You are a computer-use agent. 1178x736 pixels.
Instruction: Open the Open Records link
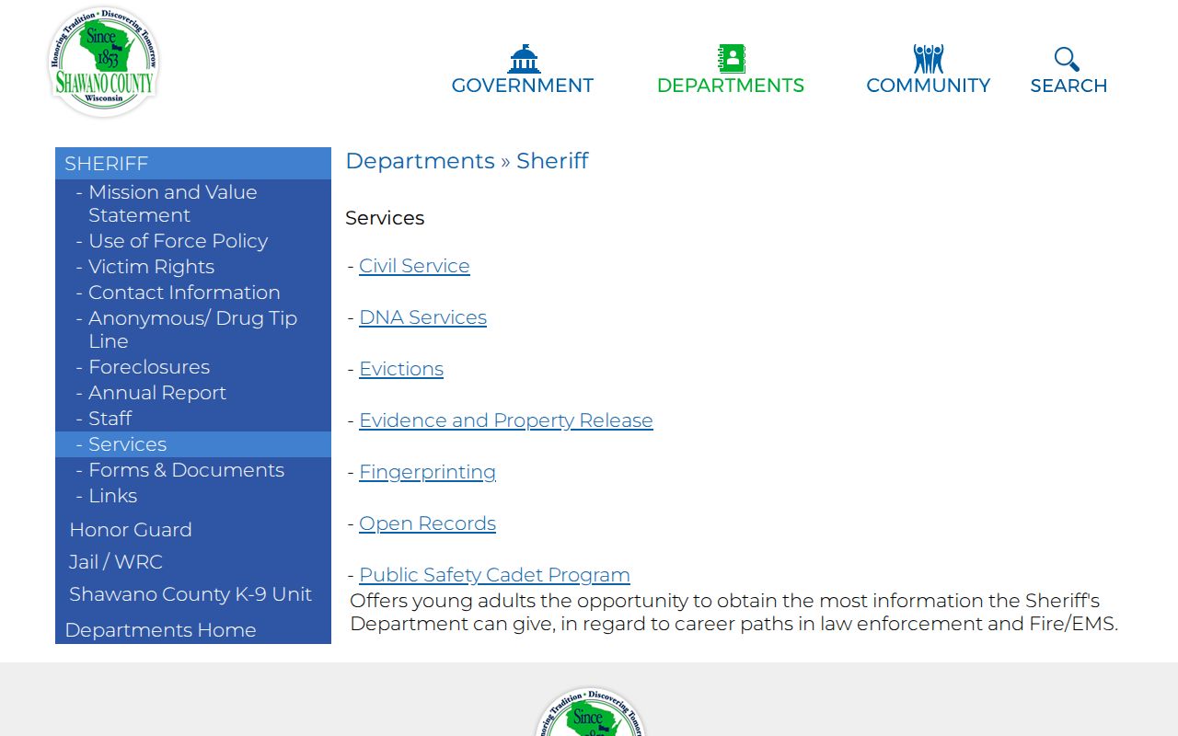tap(427, 523)
